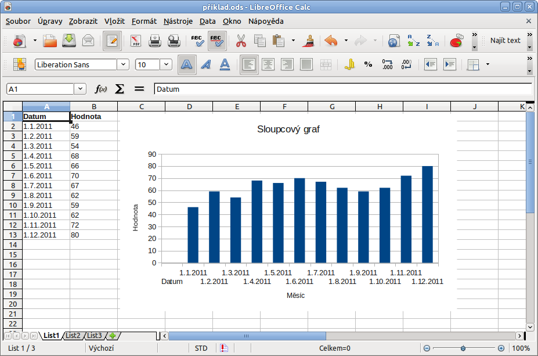Click the Function equals sign icon
538x356 pixels.
(x=139, y=89)
